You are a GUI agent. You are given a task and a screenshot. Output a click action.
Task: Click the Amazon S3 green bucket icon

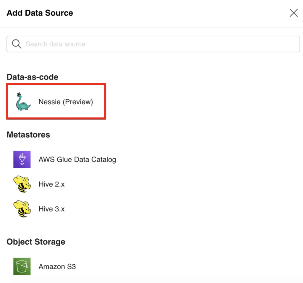[x=22, y=266]
